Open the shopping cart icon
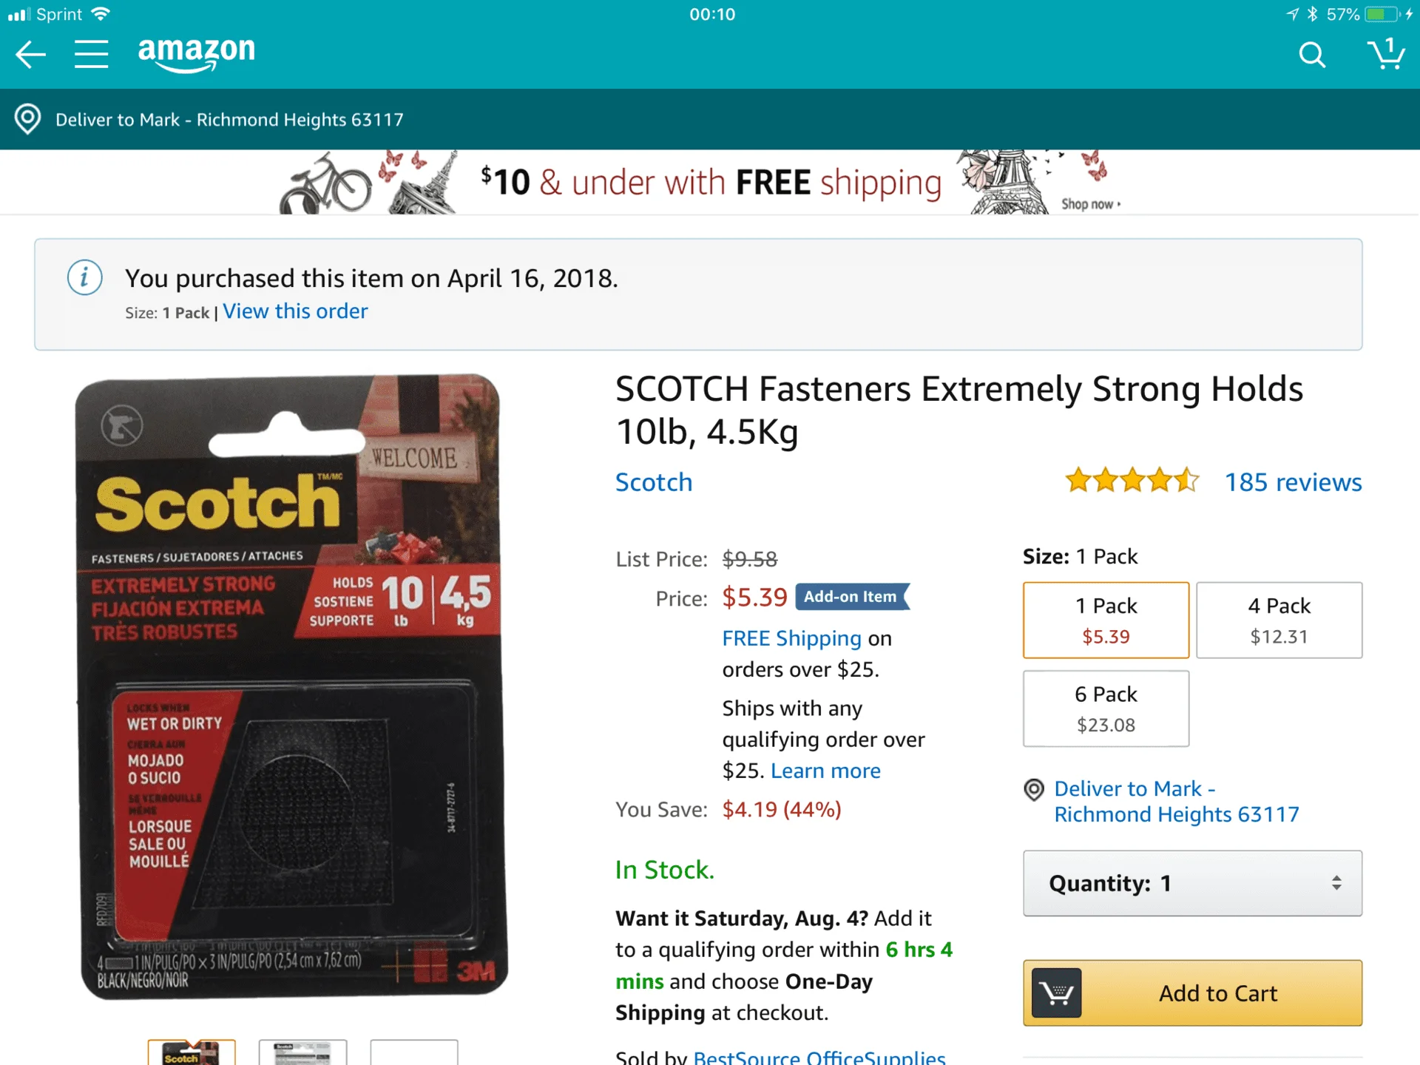 (x=1386, y=53)
